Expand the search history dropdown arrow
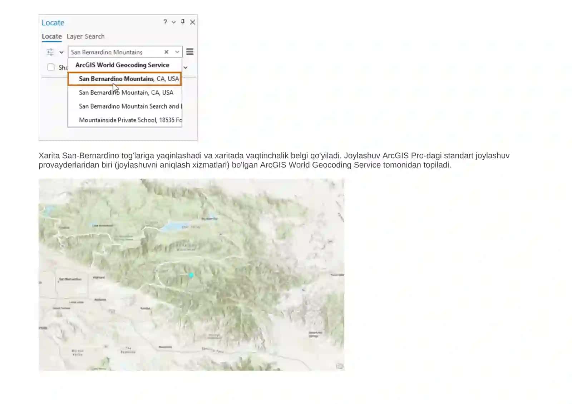Viewport: 572px width, 404px height. click(177, 52)
